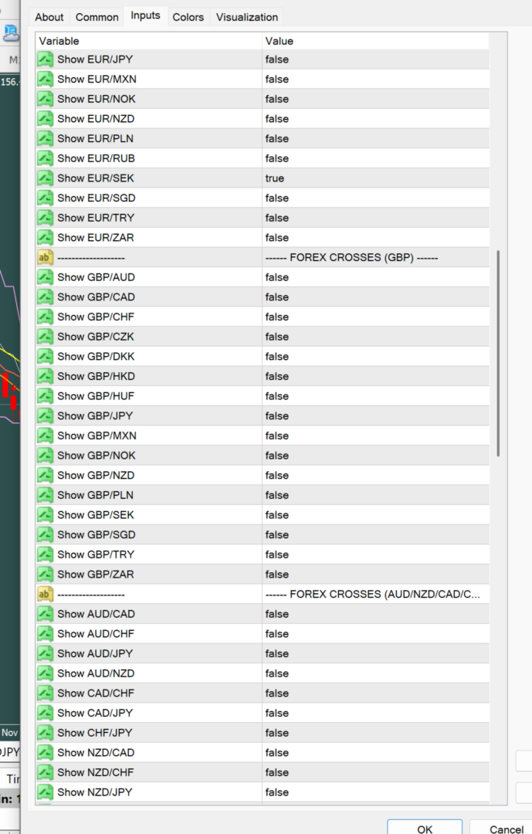Click the icon beside Show EUR/TRY
Image resolution: width=532 pixels, height=834 pixels.
click(x=46, y=218)
